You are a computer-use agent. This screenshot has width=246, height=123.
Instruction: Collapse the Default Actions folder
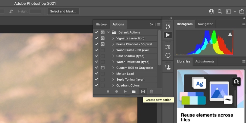tap(109, 32)
